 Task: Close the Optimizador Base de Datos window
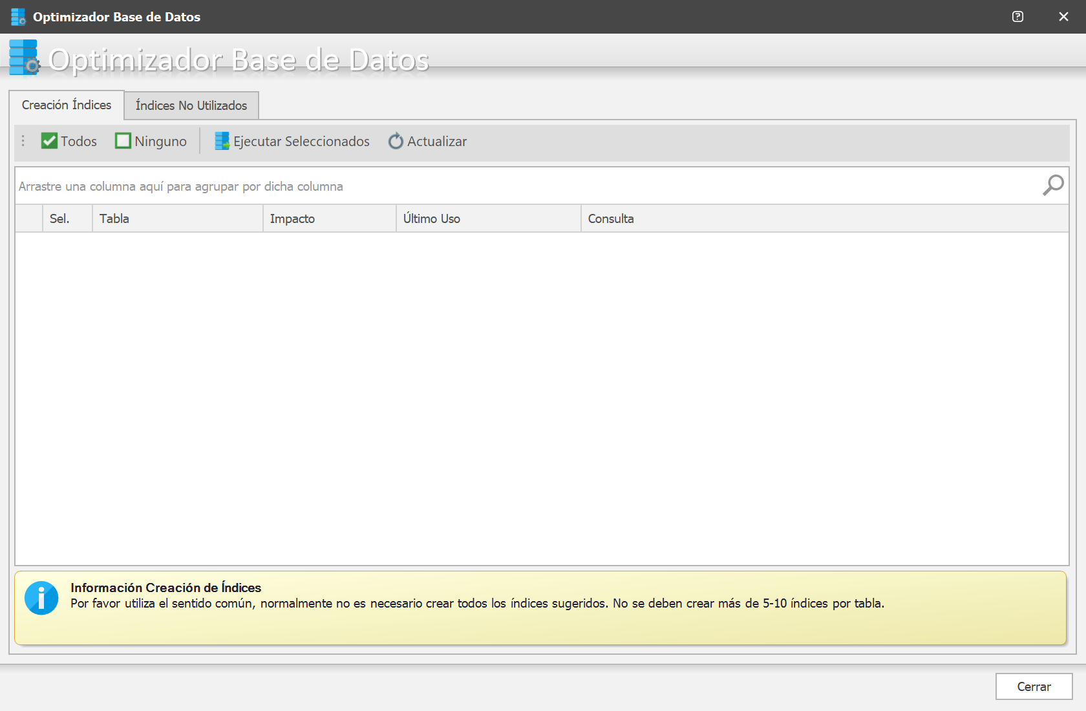coord(1063,17)
